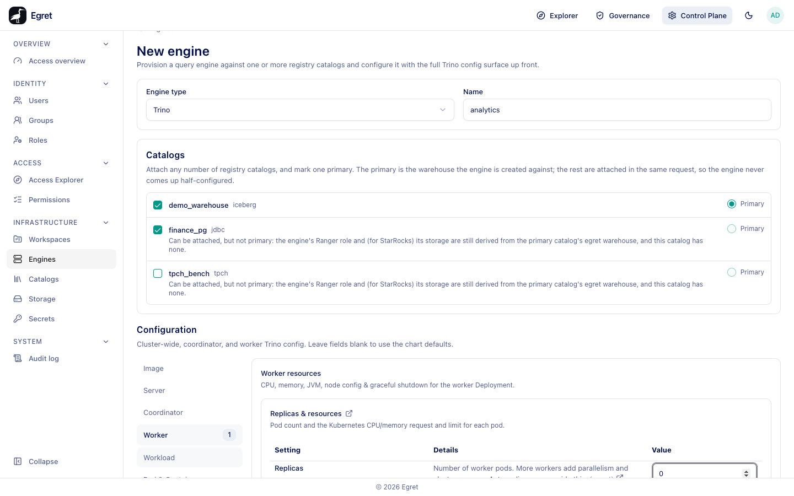Click the Worker tab badge showing 1
This screenshot has width=794, height=496.
(229, 435)
